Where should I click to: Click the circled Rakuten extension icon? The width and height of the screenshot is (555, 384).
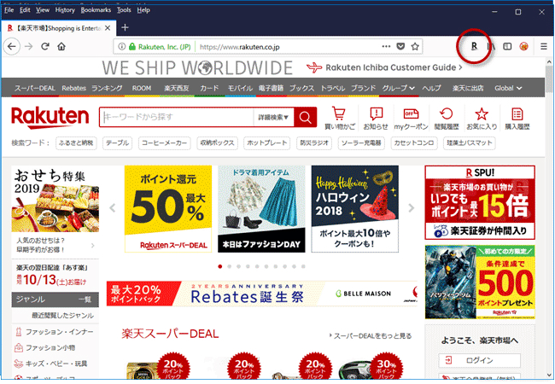point(474,45)
